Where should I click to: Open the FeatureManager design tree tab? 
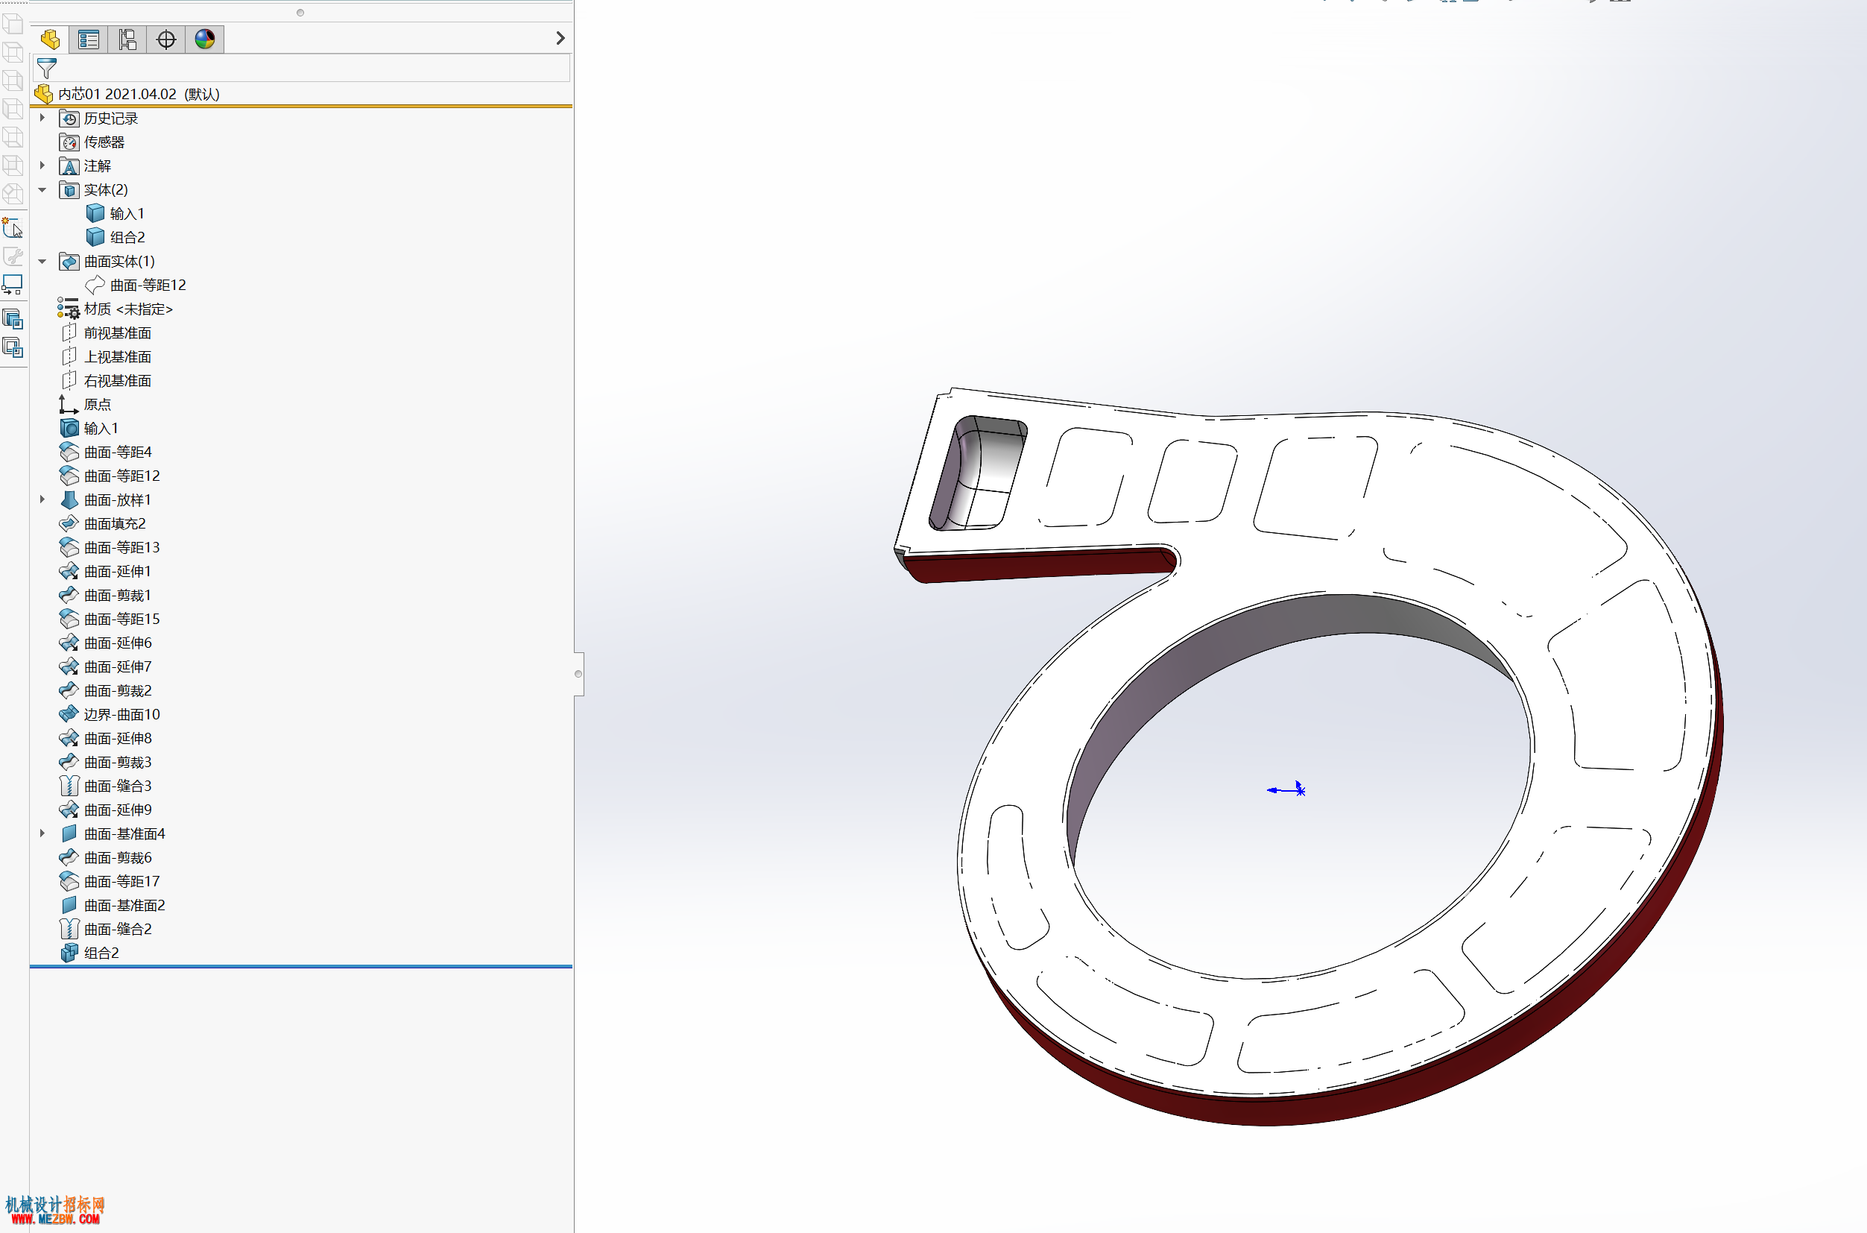coord(49,40)
